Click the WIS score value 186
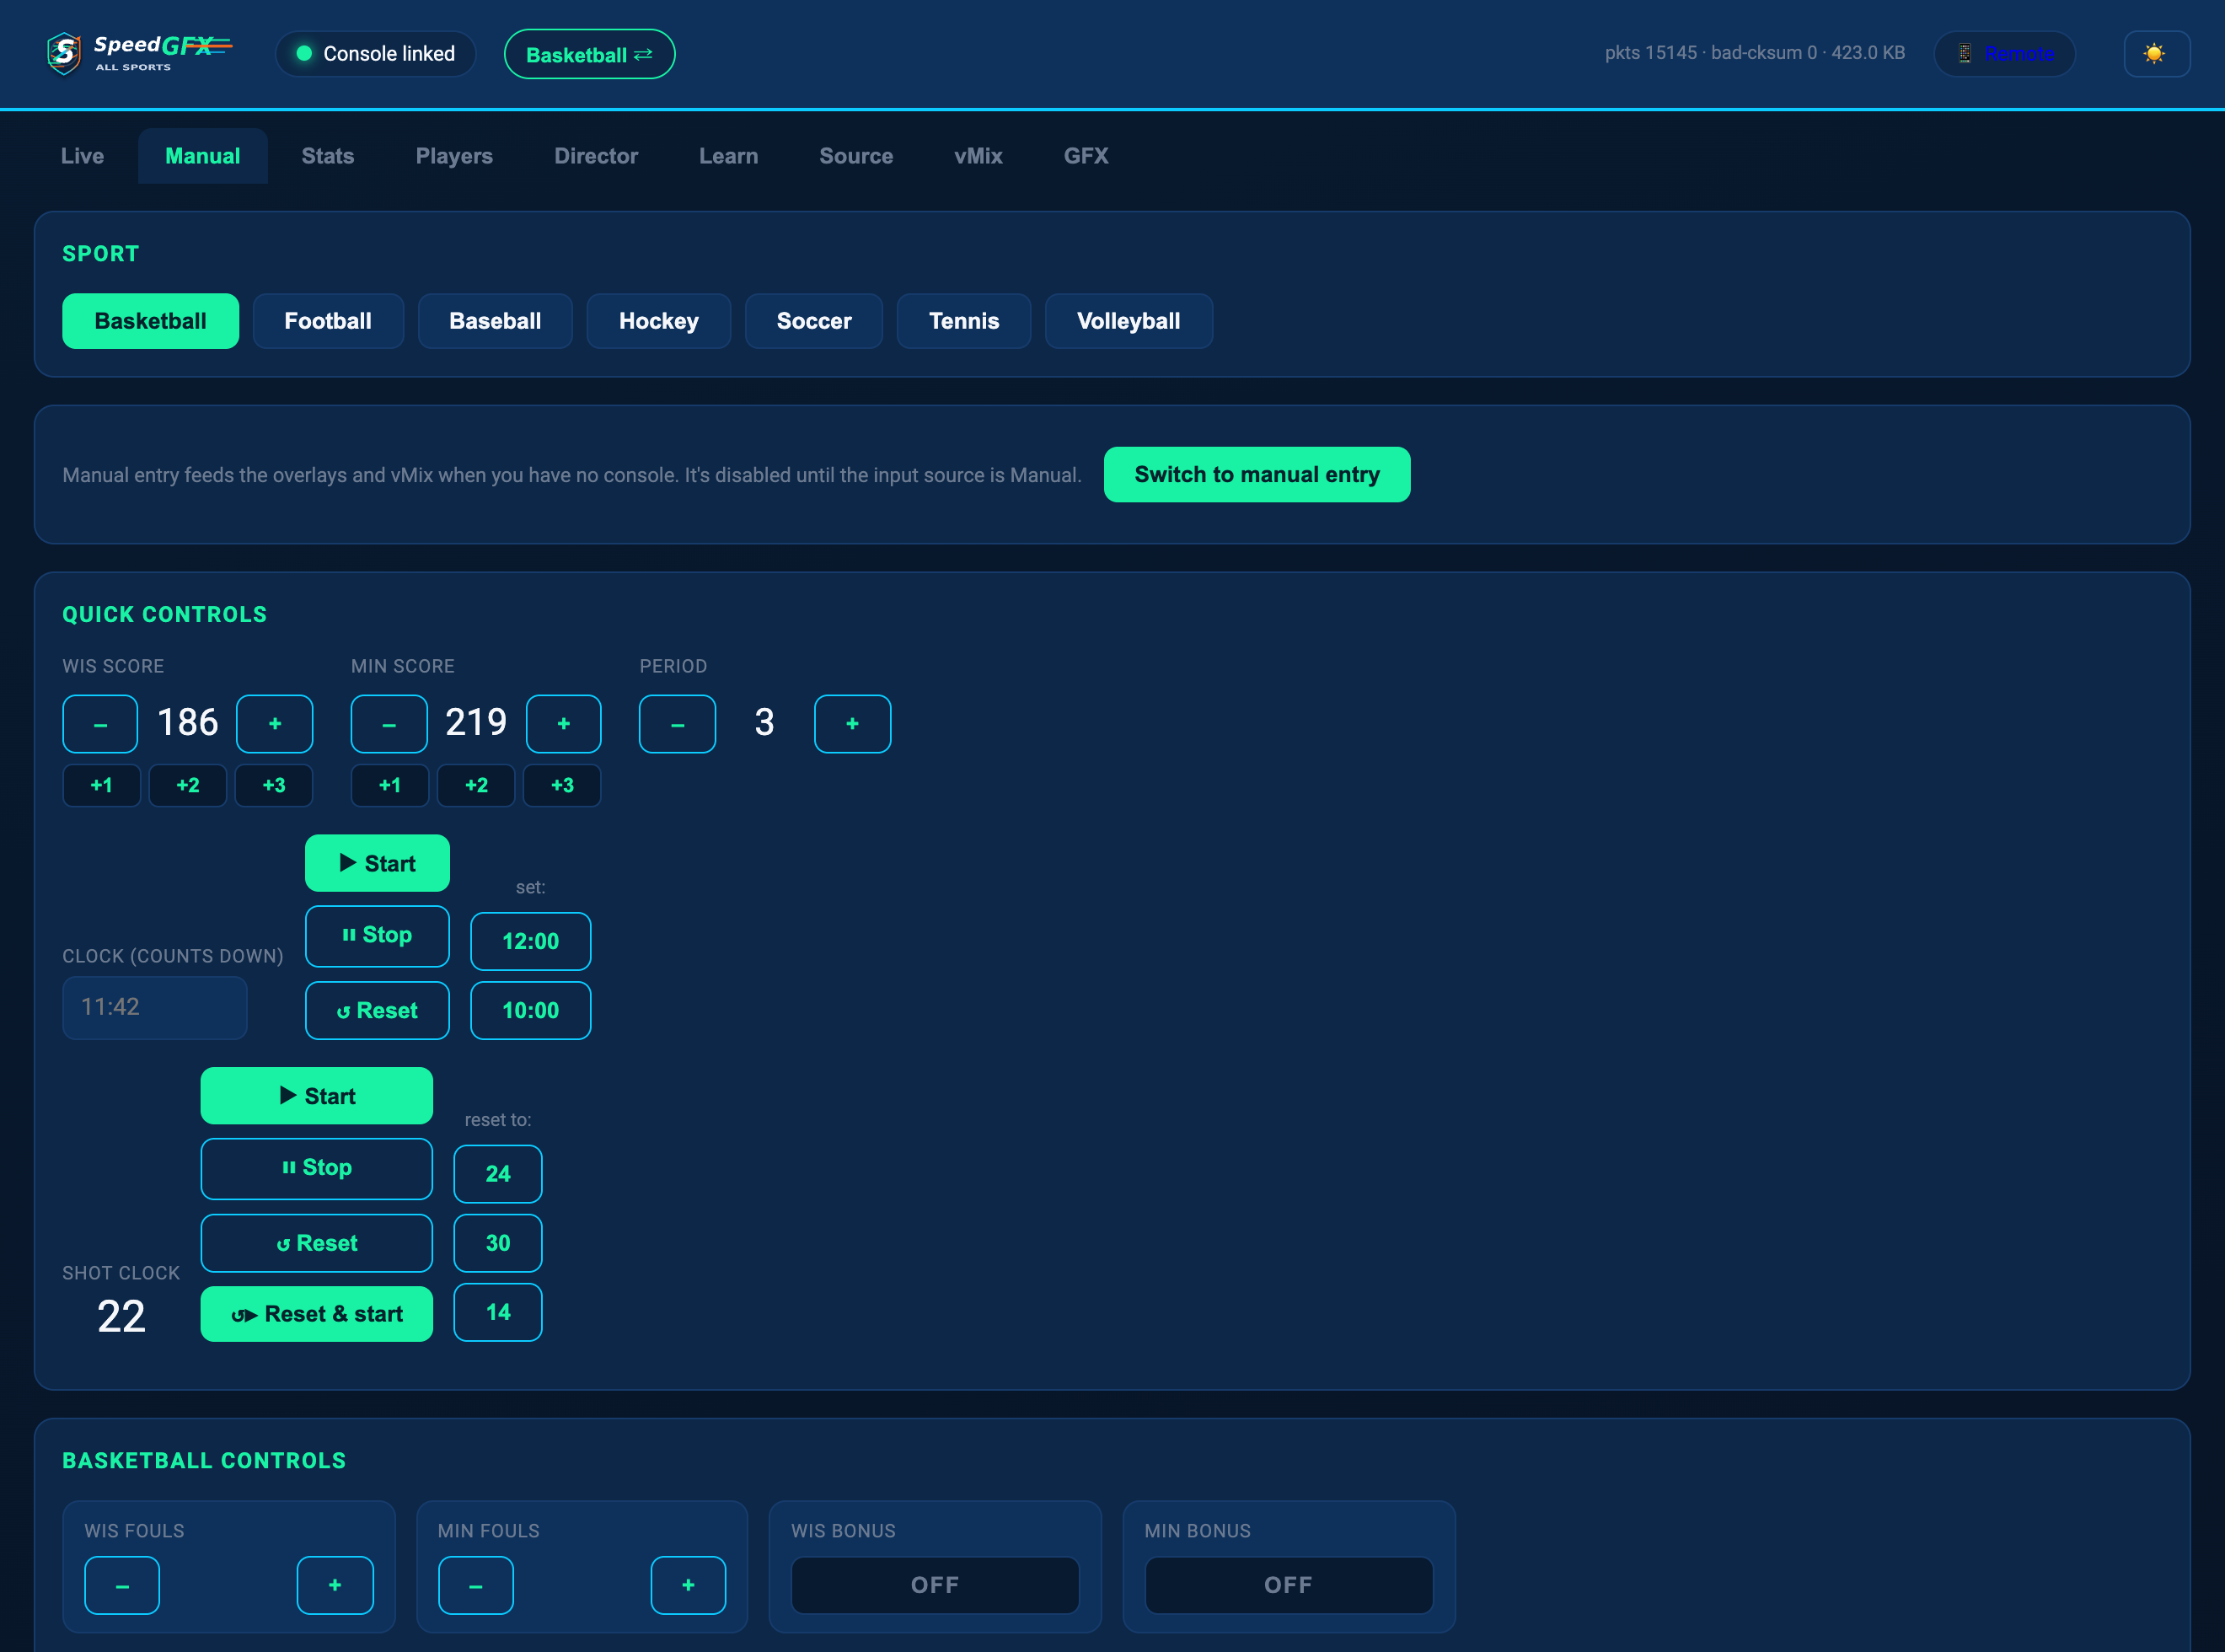This screenshot has height=1652, width=2225. pyautogui.click(x=188, y=722)
